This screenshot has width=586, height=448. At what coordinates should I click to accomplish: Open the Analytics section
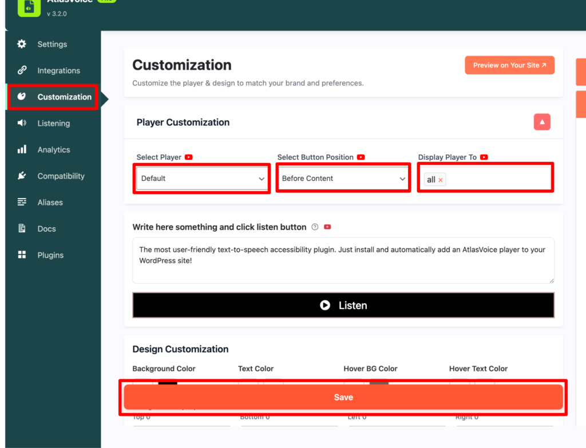[52, 149]
